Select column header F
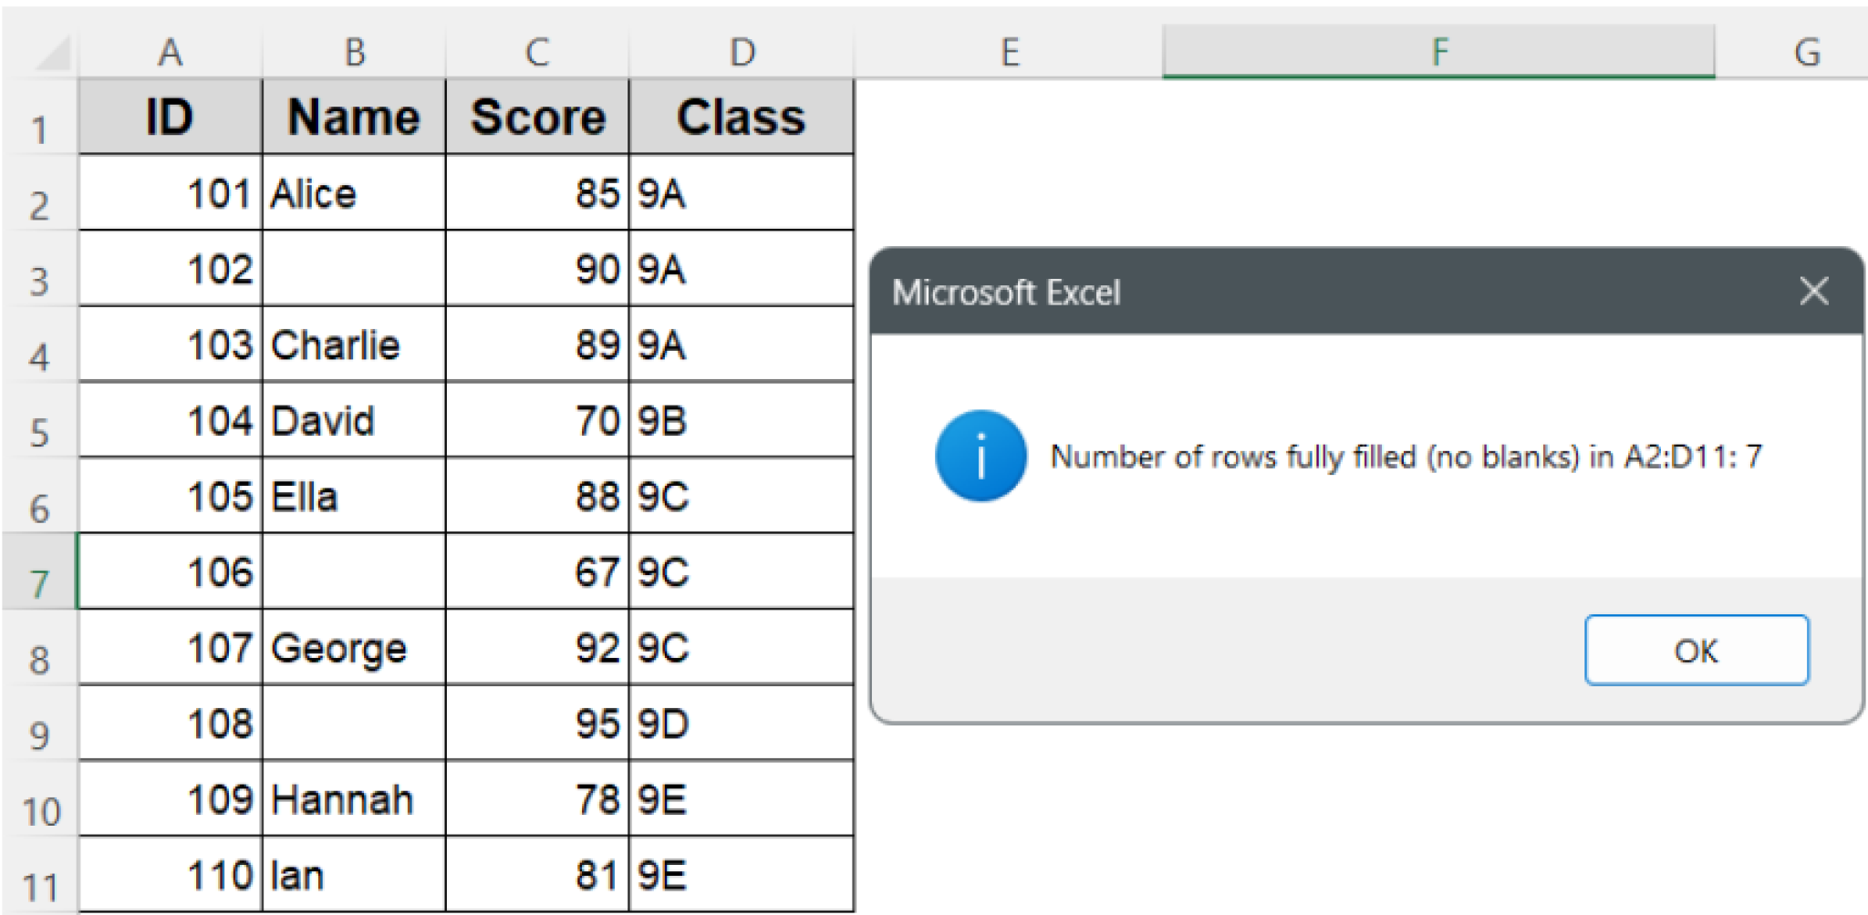1868x915 pixels. point(1437,51)
